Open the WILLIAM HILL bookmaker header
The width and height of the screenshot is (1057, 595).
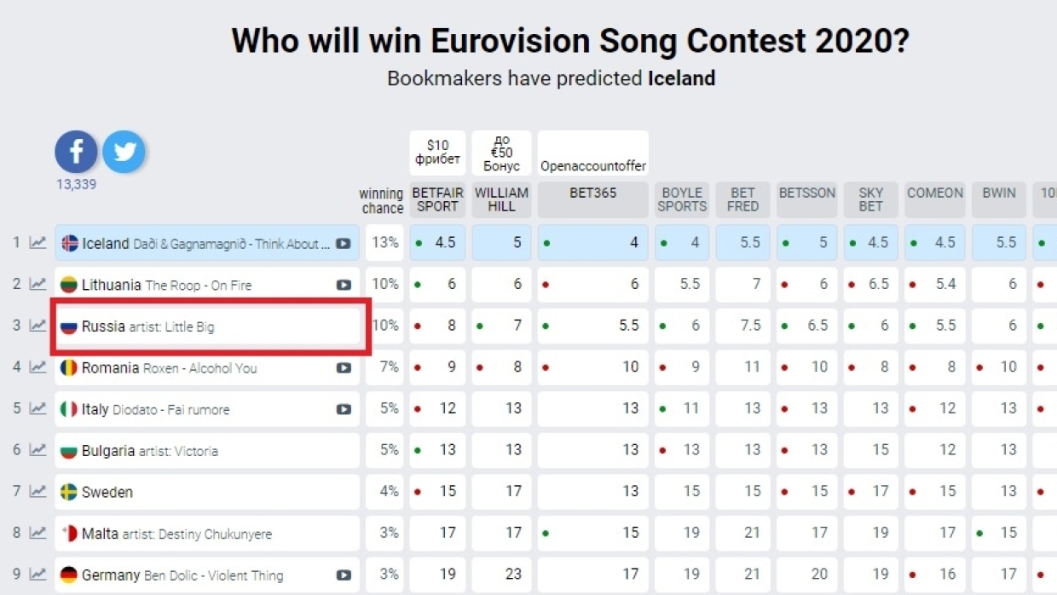coord(501,199)
